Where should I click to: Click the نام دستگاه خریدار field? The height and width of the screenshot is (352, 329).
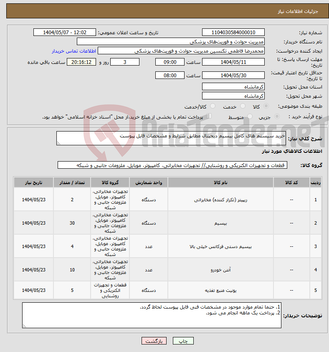(x=171, y=41)
